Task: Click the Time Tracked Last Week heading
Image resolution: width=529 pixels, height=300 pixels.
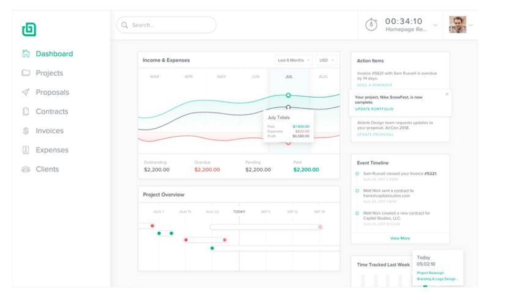Action: click(x=383, y=265)
